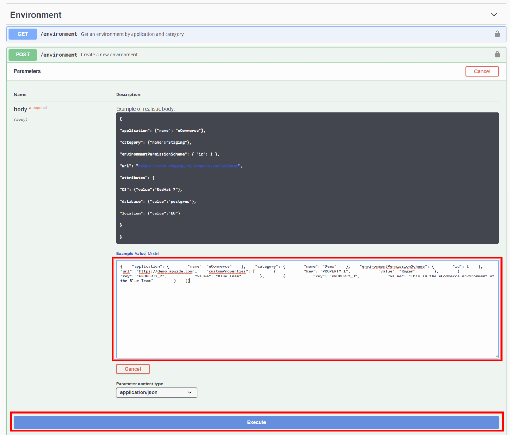Switch to the Example Value tab

coord(131,253)
